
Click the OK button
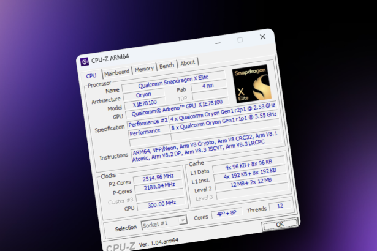click(x=280, y=224)
